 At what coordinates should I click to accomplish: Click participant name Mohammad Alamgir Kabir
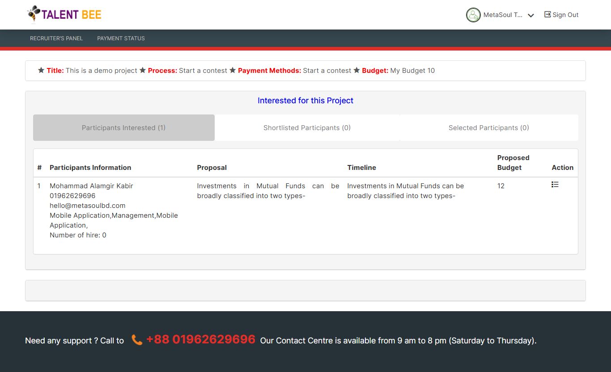(x=91, y=186)
